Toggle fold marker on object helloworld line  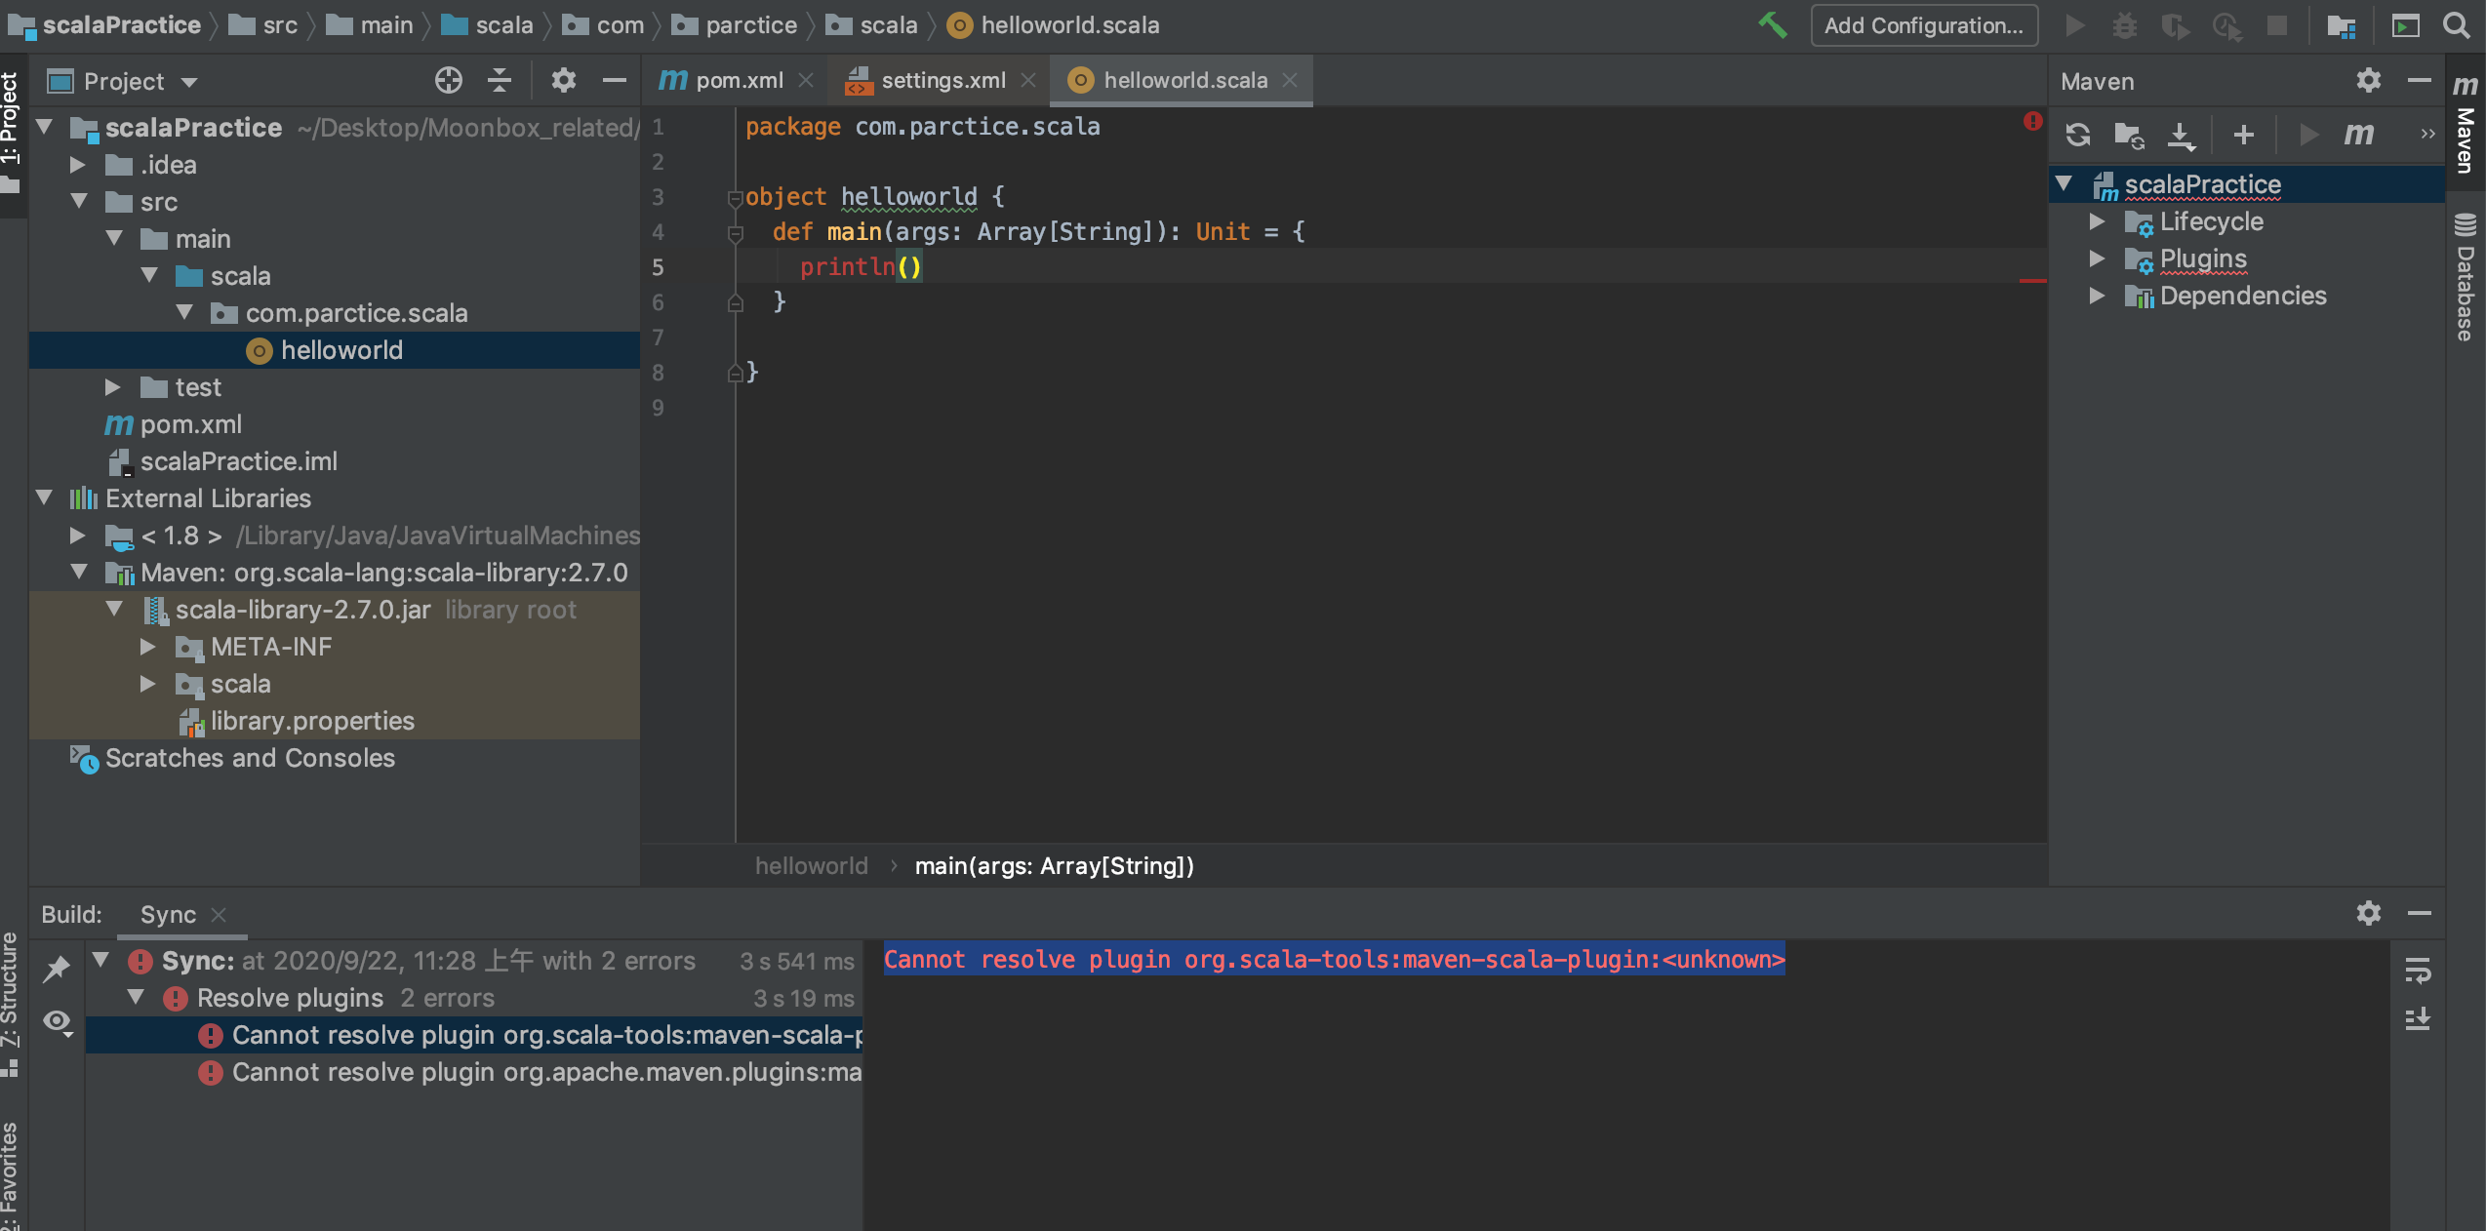click(735, 199)
